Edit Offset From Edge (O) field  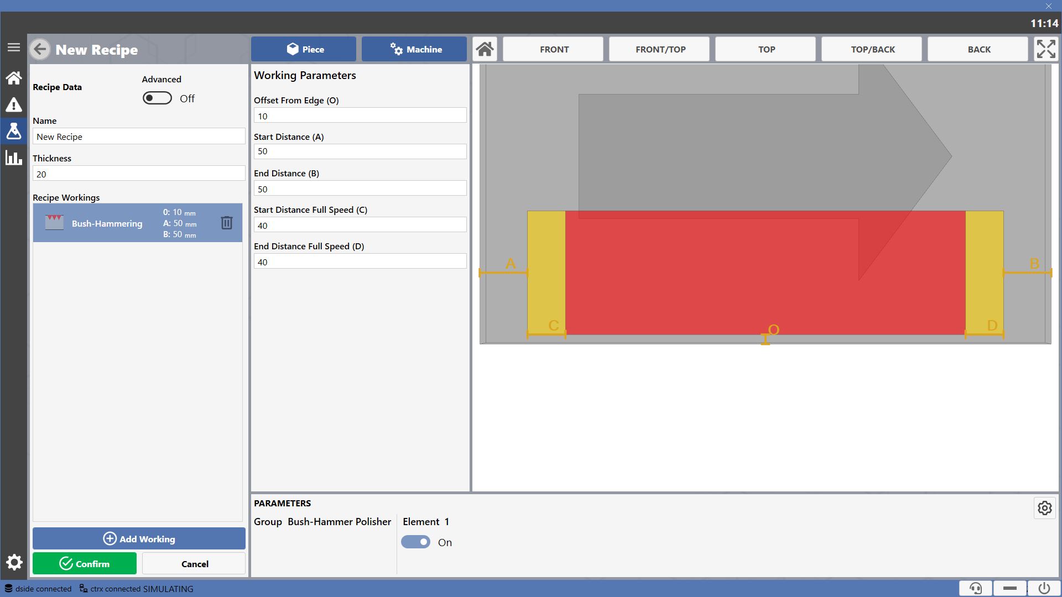(x=360, y=116)
